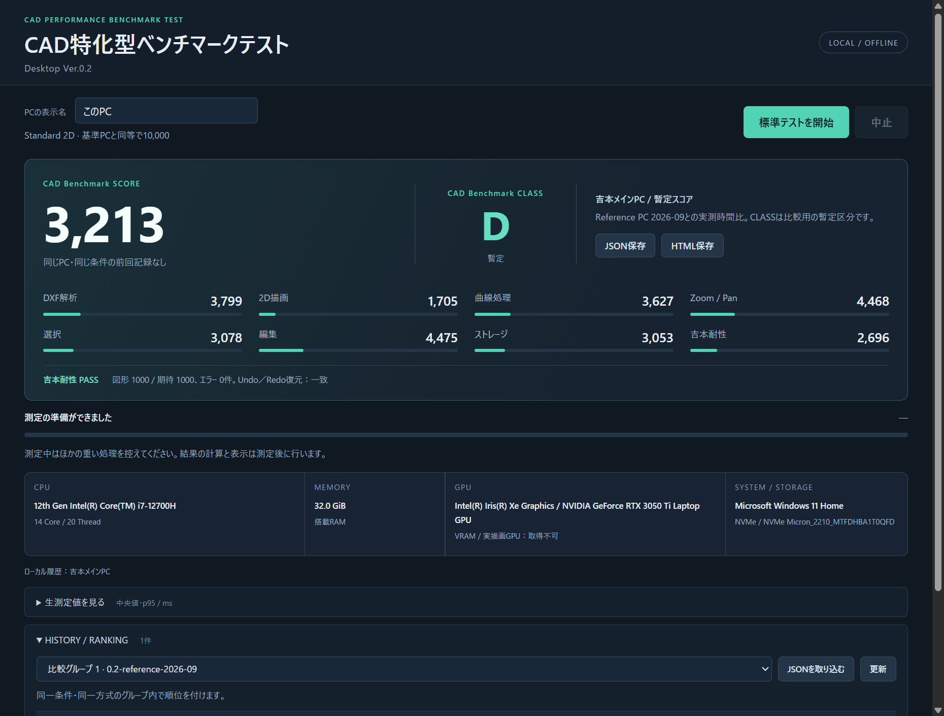Click the DXF解析 score bar
Viewport: 944px width, 716px height.
143,314
